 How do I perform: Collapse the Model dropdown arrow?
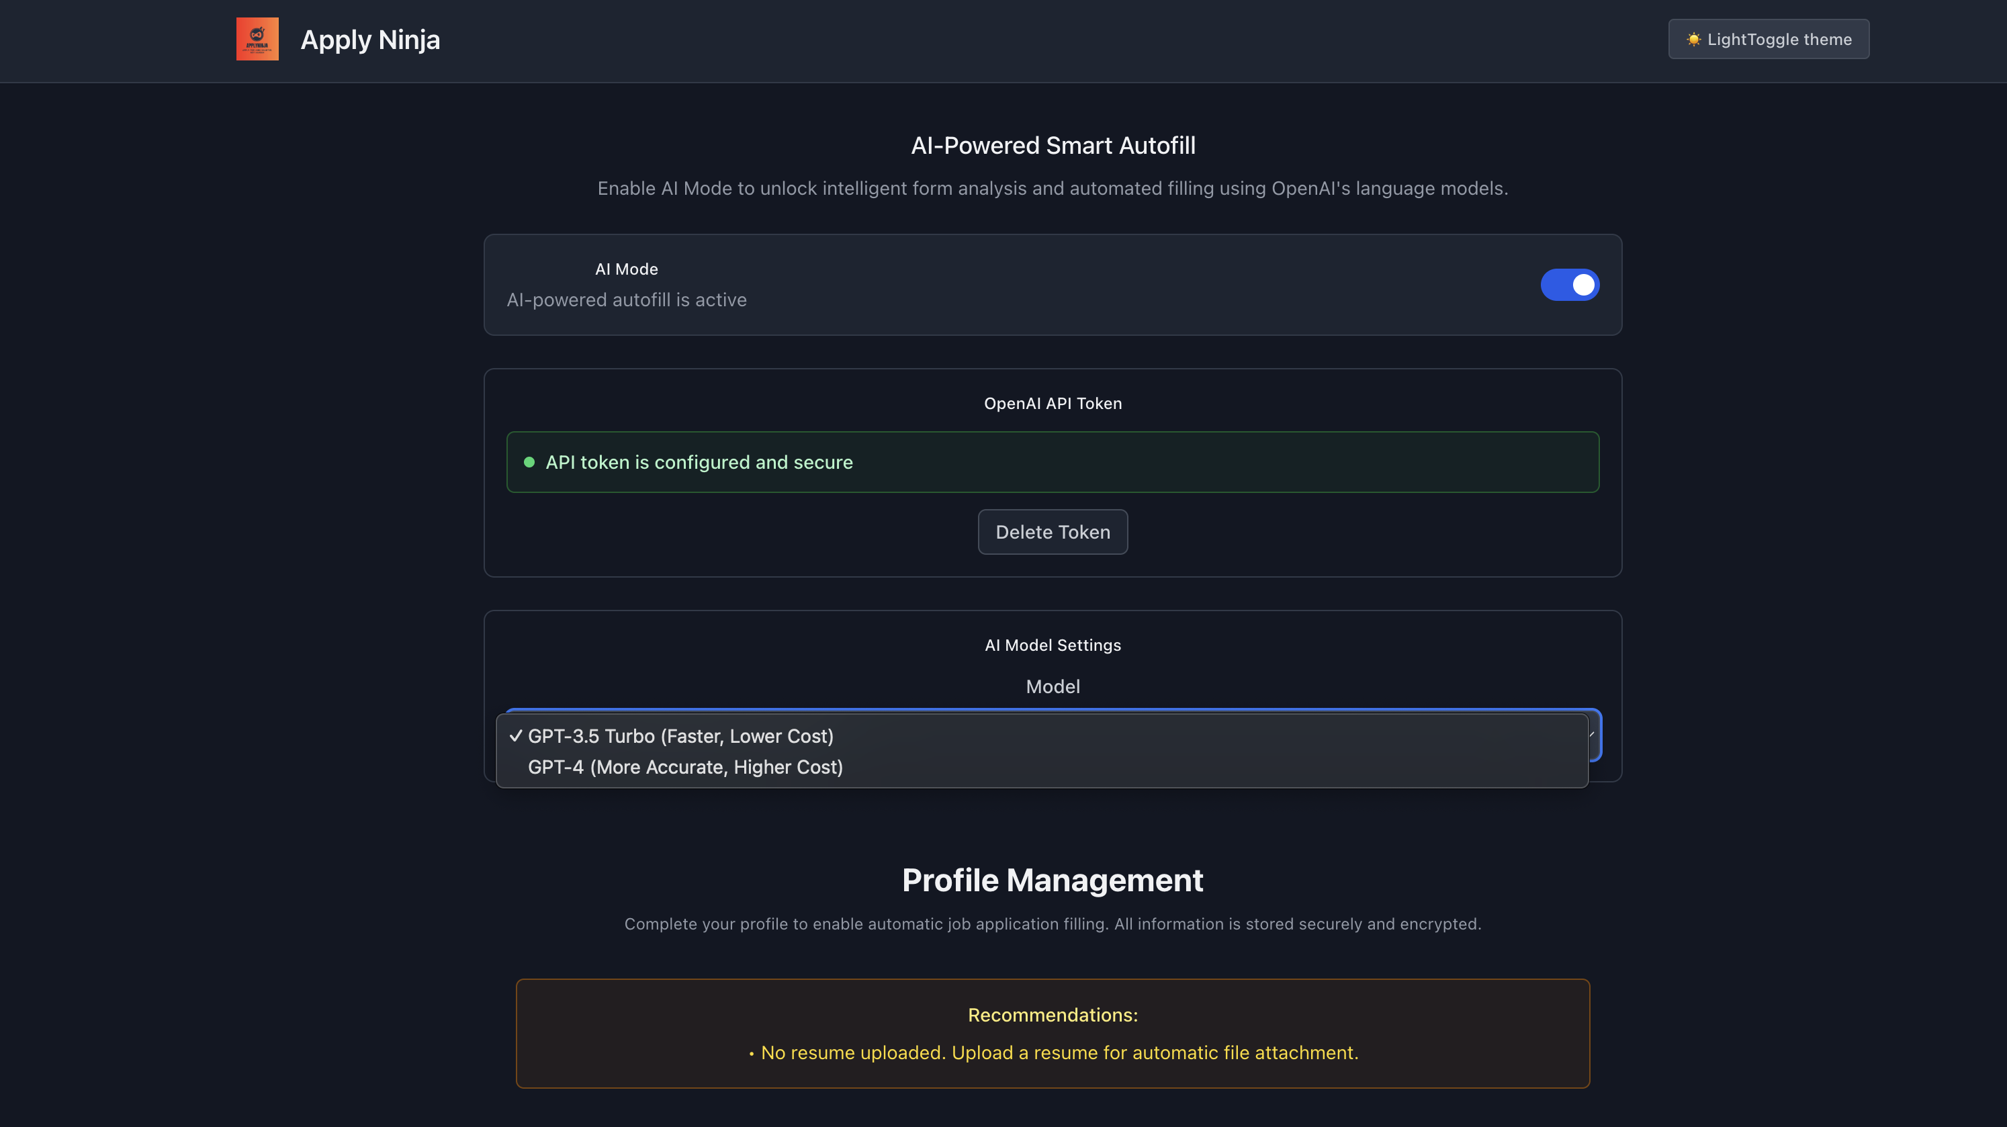[1593, 735]
